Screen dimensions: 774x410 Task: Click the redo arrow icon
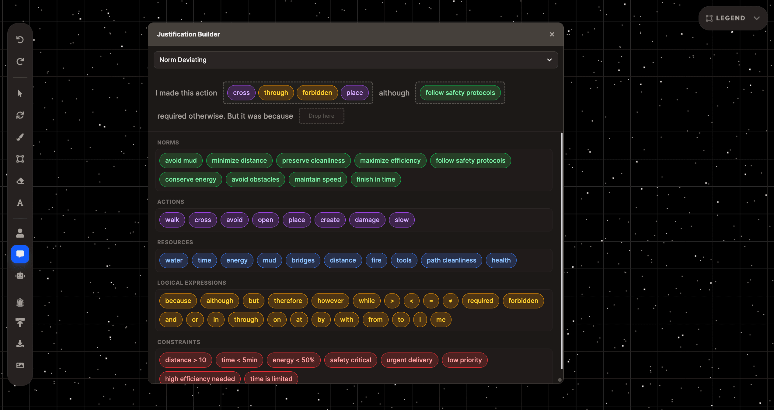coord(20,61)
